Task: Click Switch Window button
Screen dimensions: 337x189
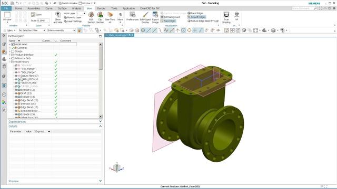Action: point(68,3)
